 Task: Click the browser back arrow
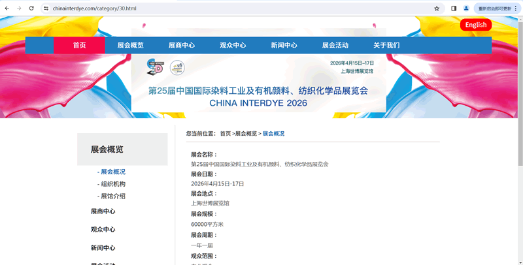click(x=7, y=8)
